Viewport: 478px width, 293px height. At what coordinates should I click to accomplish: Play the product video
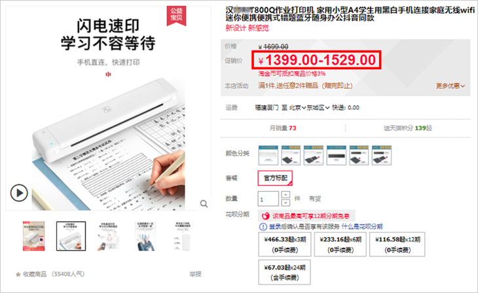(19, 193)
